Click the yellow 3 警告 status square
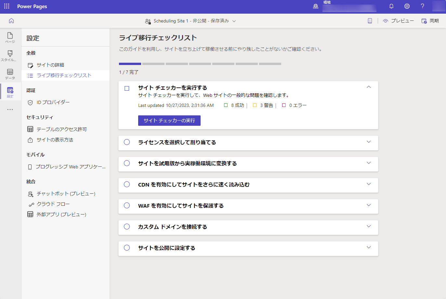 255,105
